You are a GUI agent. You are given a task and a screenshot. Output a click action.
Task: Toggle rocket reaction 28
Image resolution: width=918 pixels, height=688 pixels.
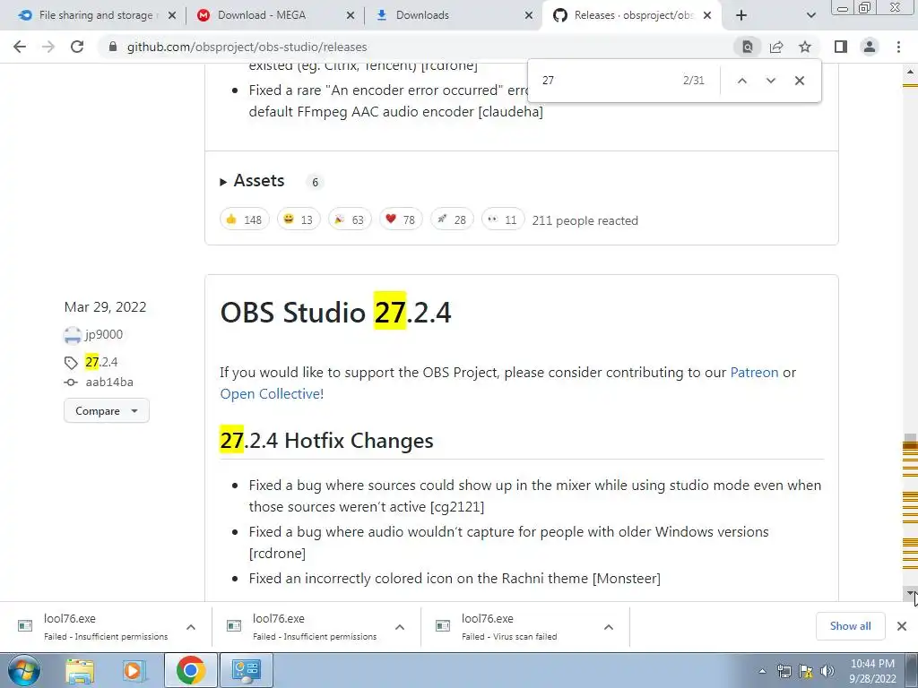pyautogui.click(x=452, y=219)
